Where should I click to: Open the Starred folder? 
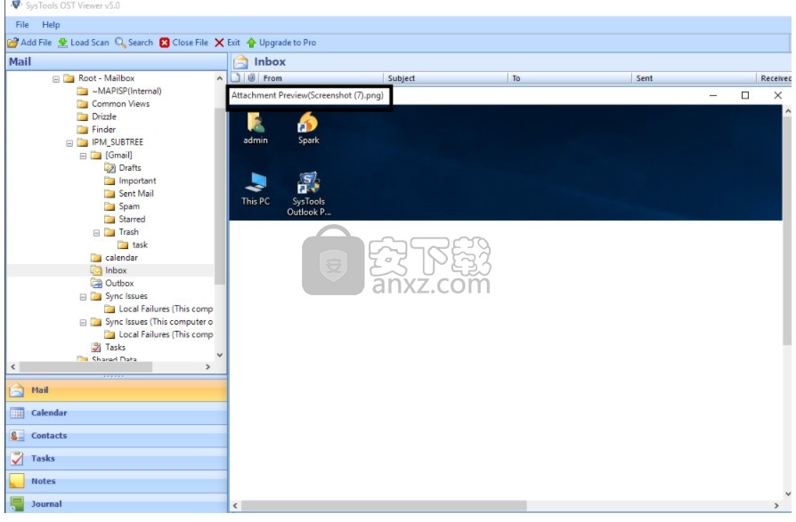point(125,220)
